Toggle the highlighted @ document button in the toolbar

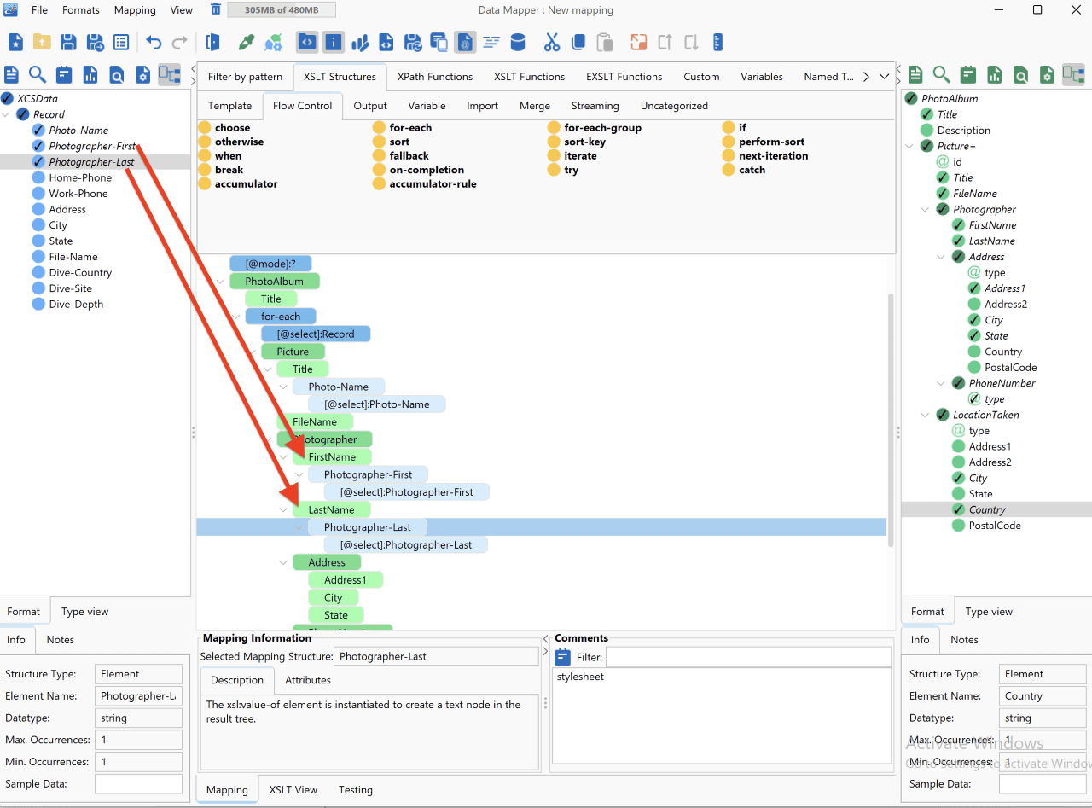[x=465, y=42]
